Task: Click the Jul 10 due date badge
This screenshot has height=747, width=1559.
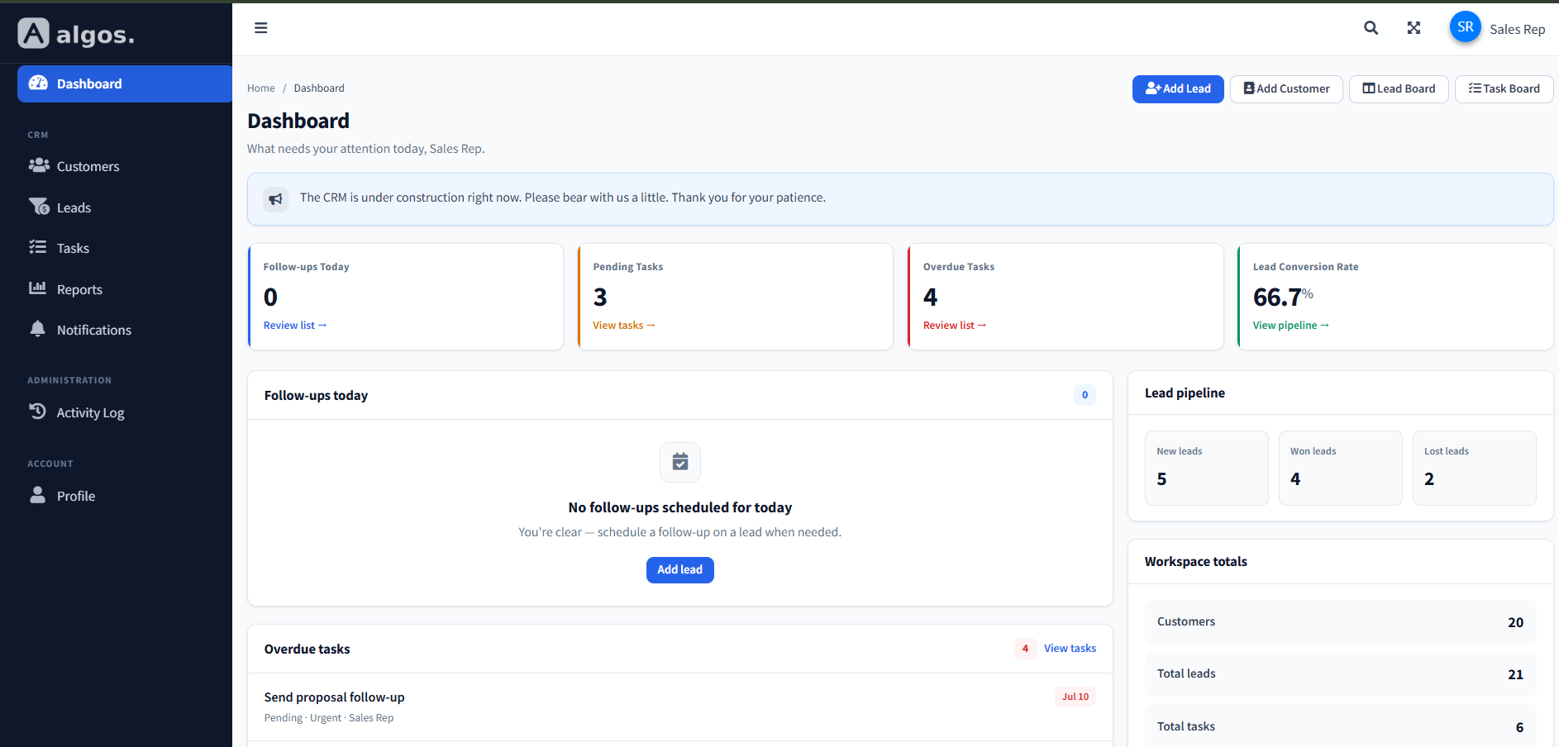Action: point(1075,697)
